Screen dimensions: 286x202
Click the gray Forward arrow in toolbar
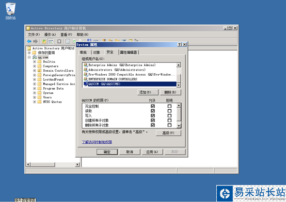36,41
